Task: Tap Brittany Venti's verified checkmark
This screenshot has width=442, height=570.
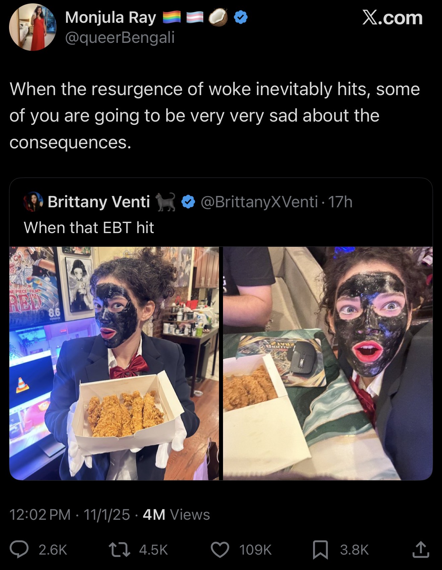Action: tap(188, 202)
